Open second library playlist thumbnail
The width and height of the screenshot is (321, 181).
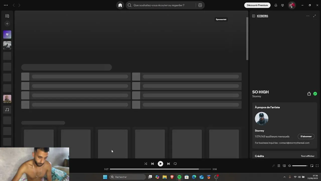[x=7, y=45]
